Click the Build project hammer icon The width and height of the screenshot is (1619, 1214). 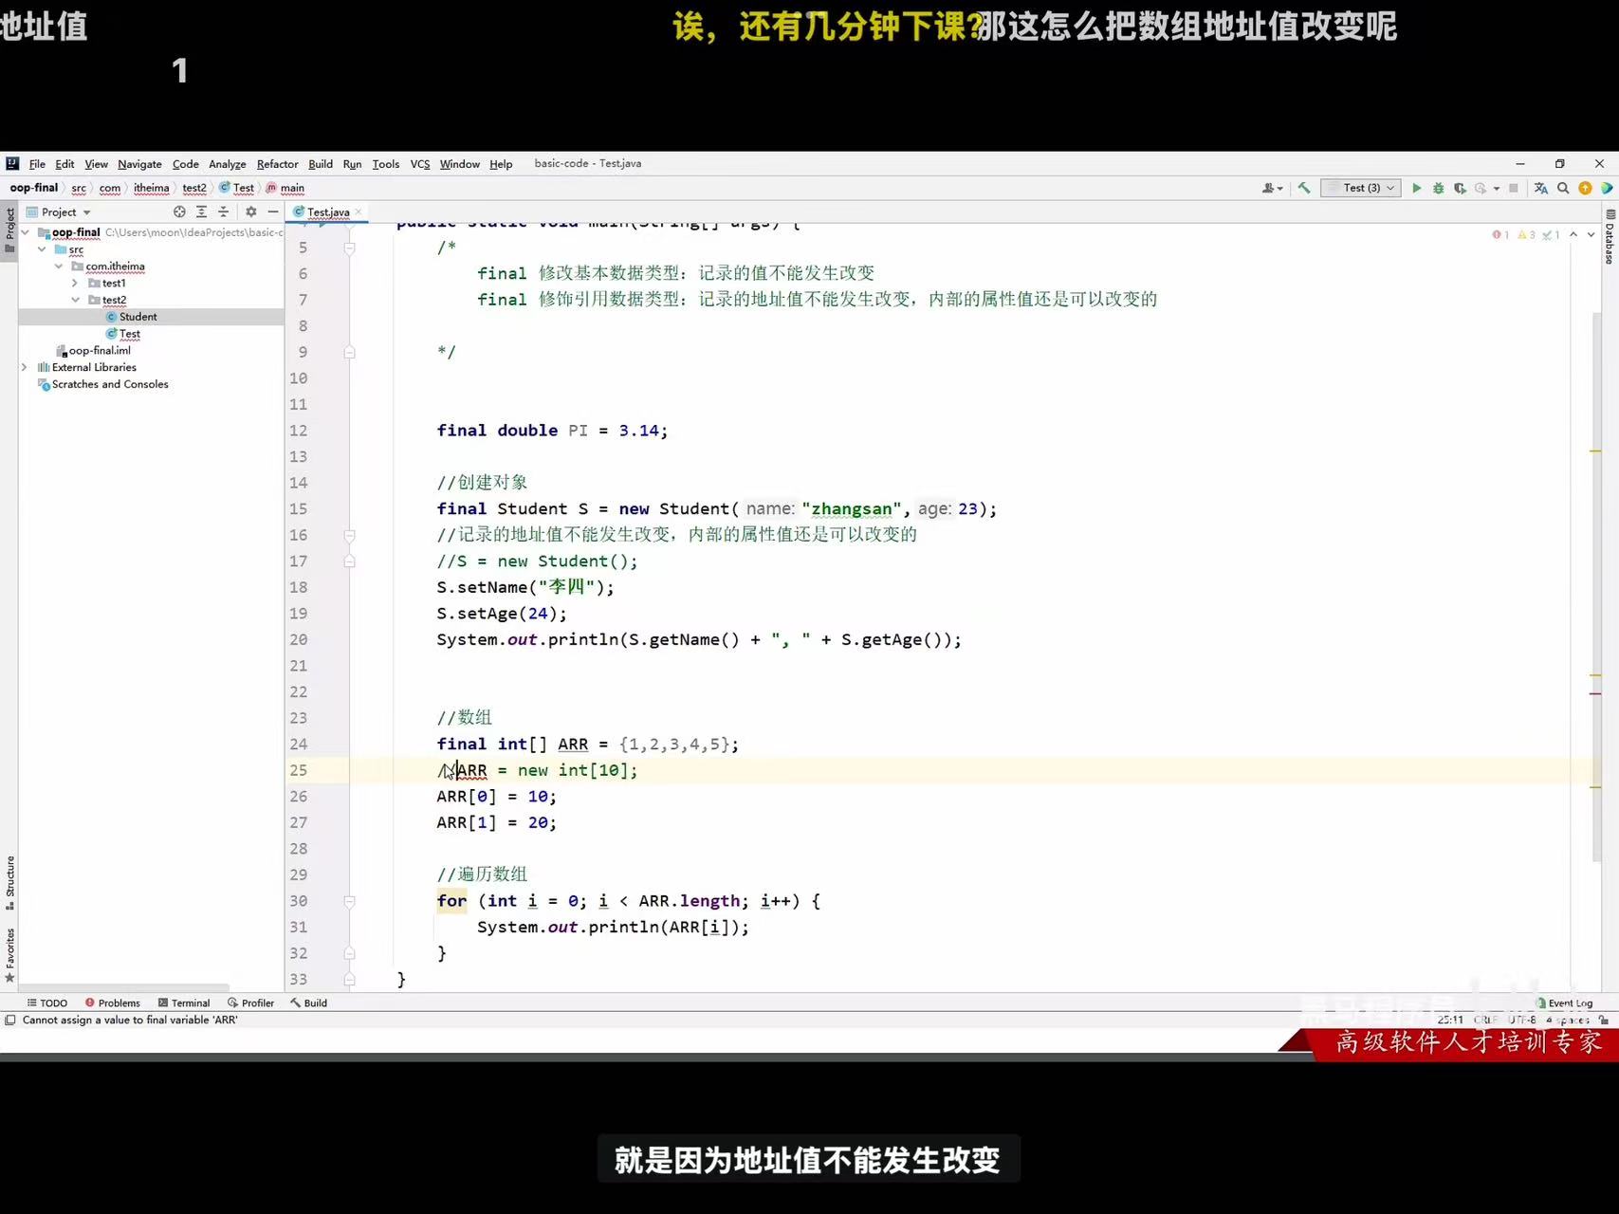[x=1304, y=188]
